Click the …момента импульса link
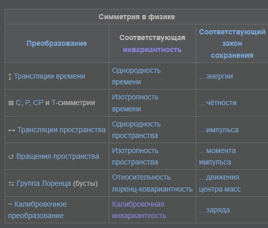 (x=217, y=156)
